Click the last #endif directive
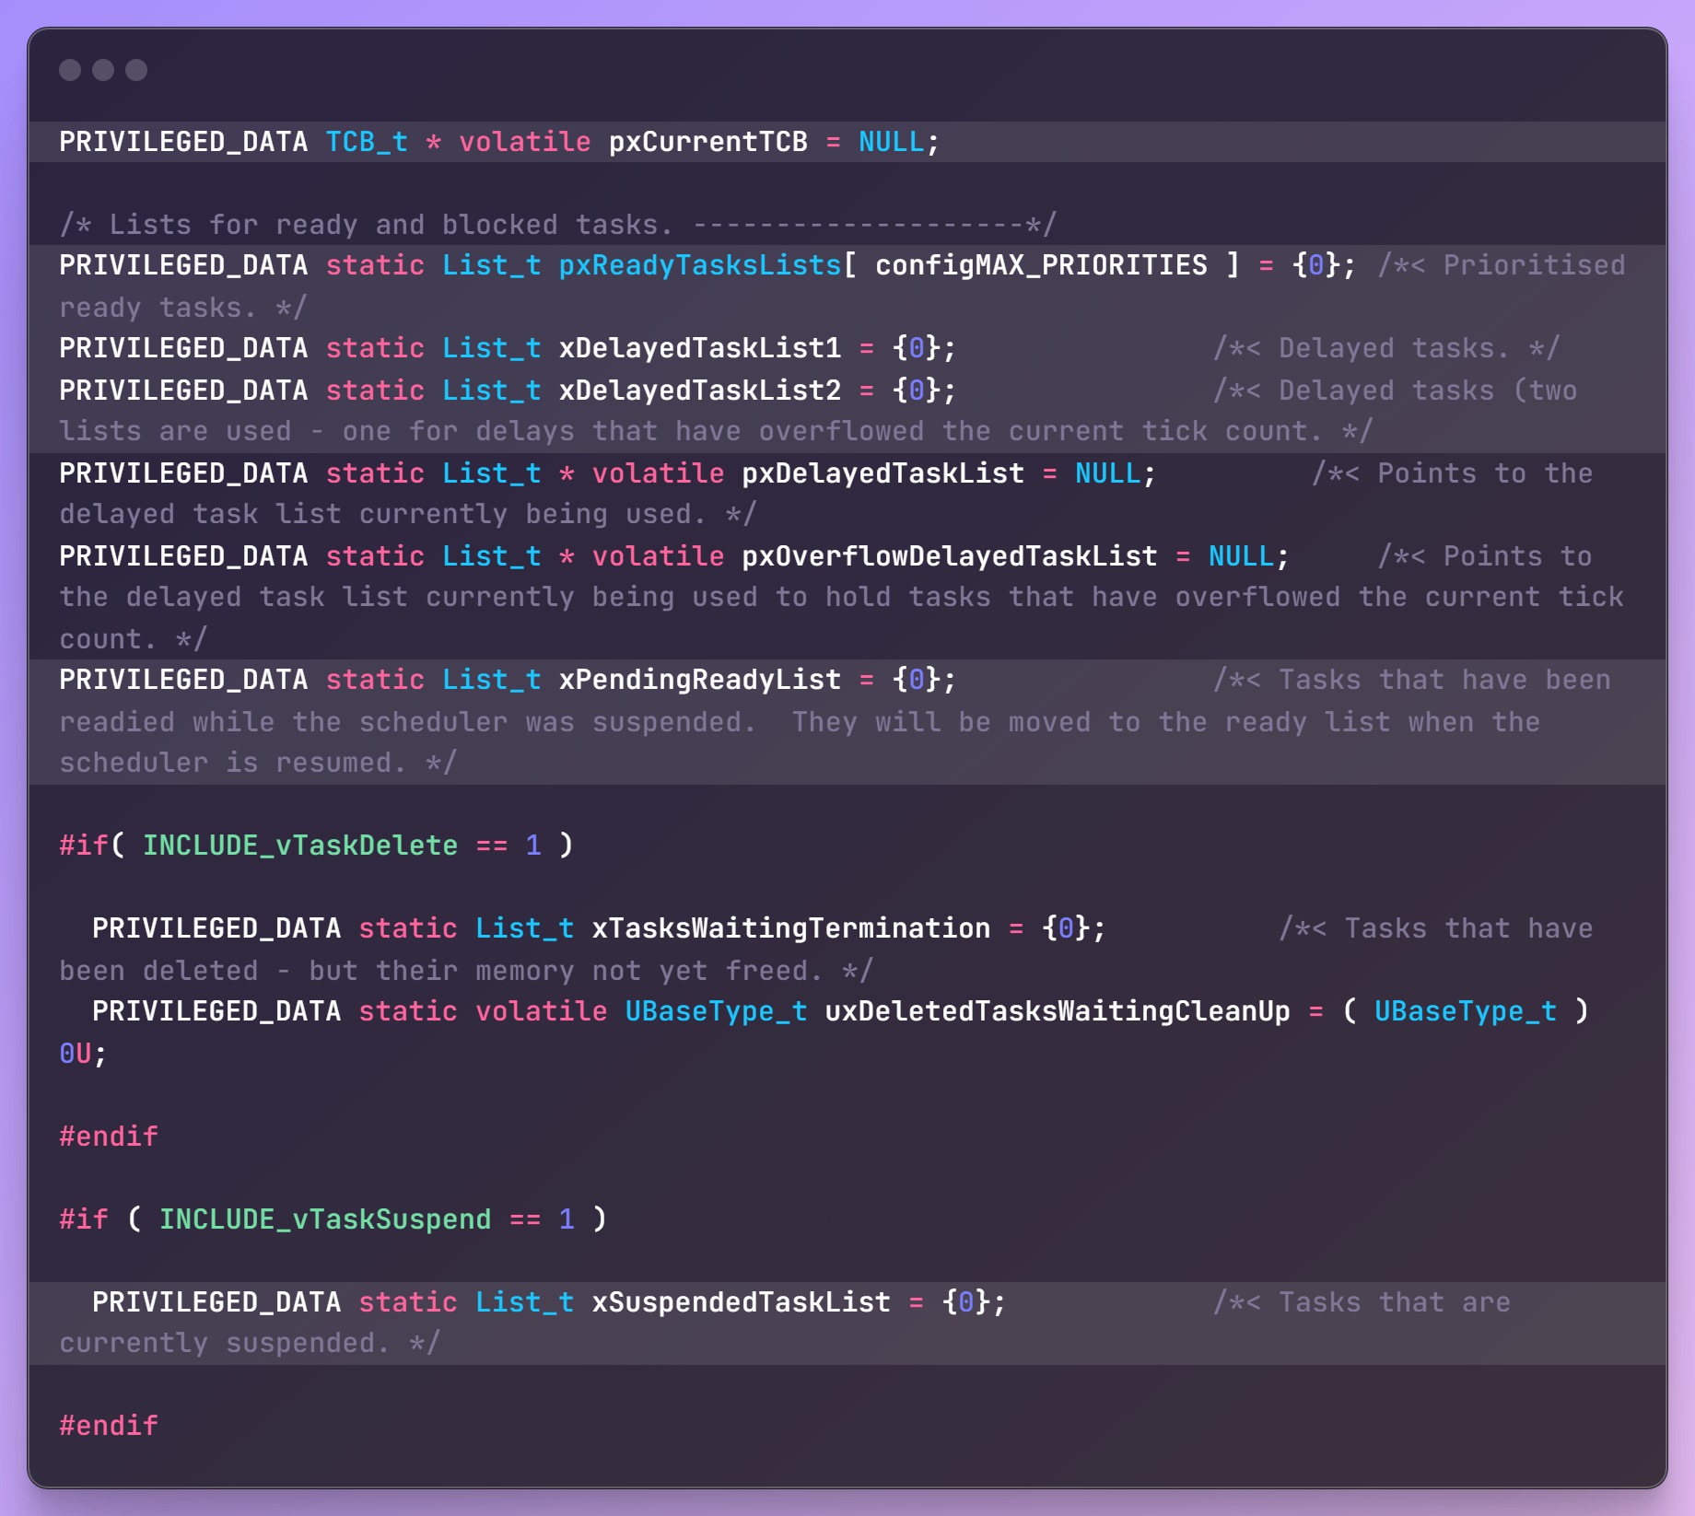This screenshot has width=1695, height=1516. coord(109,1426)
